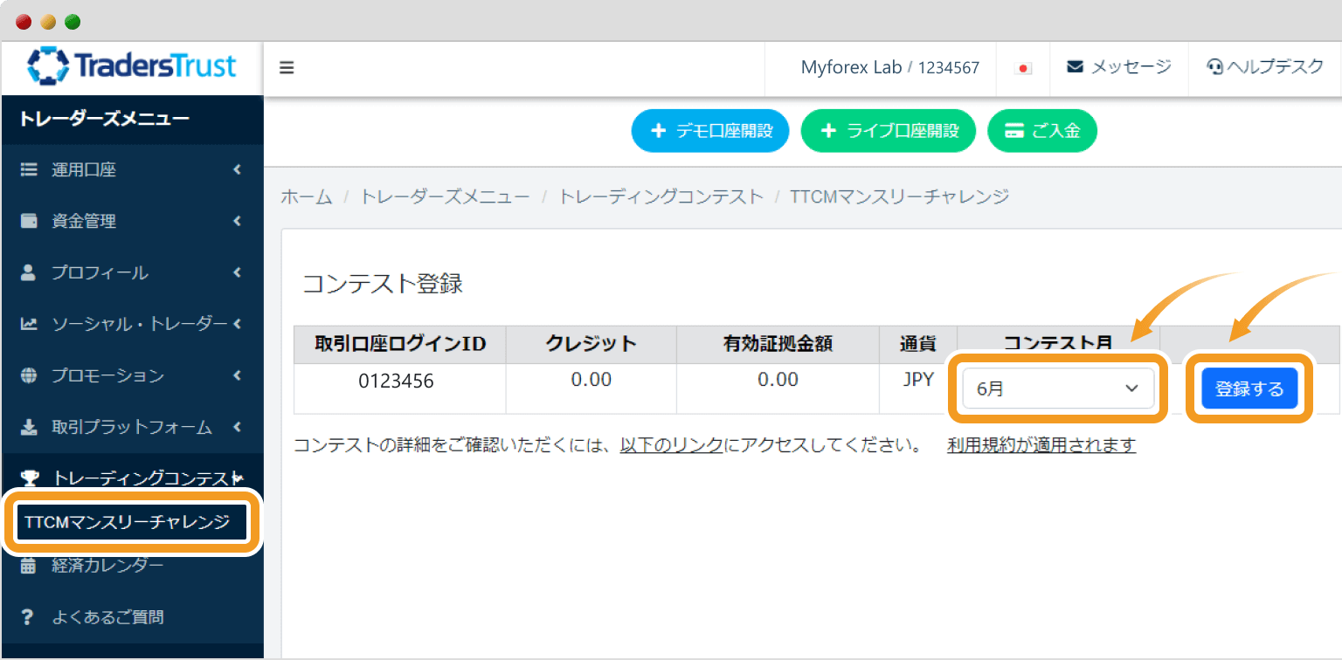1342x660 pixels.
Task: Open the 以下のリンク link
Action: (x=671, y=445)
